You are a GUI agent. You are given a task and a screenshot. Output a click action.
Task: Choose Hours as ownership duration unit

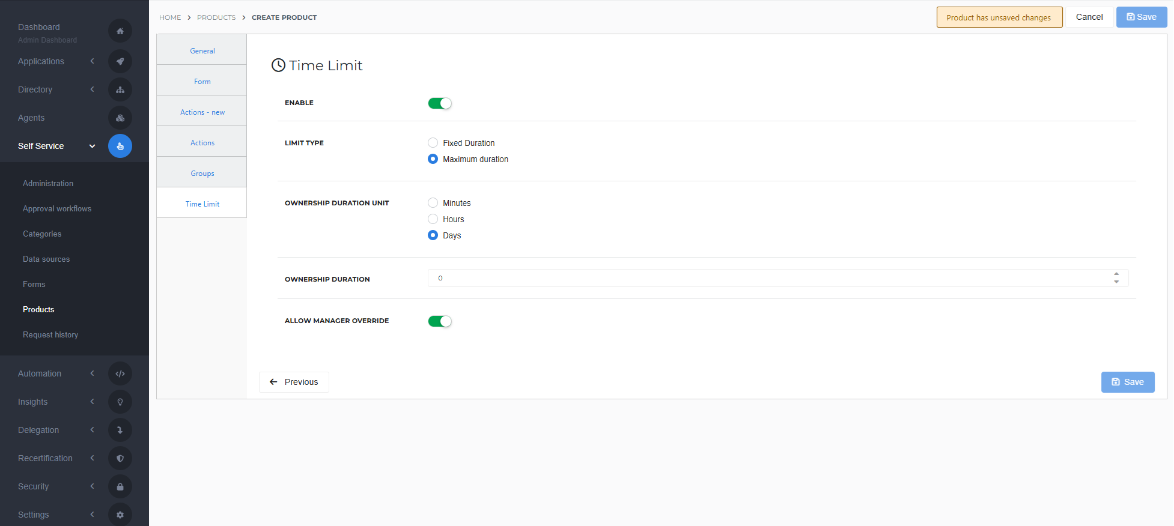click(x=433, y=219)
